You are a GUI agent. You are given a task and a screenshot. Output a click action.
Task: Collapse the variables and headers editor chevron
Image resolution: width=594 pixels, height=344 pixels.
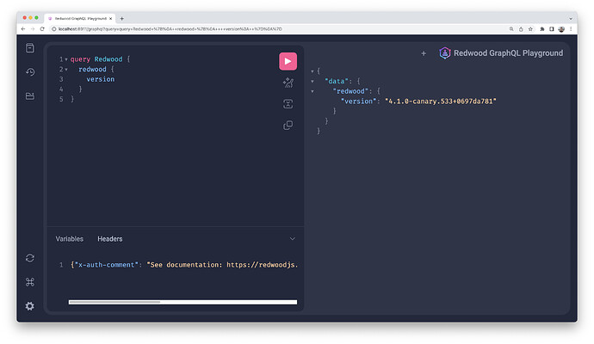pyautogui.click(x=293, y=239)
